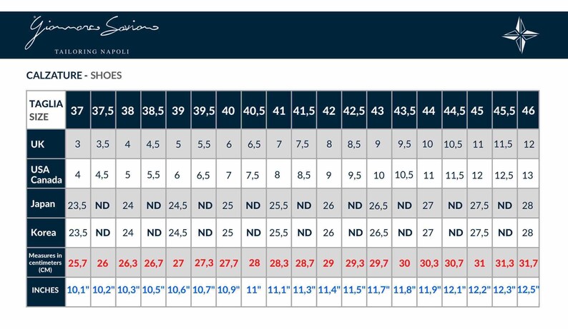Select the TAGLIA SIZE header cell

pyautogui.click(x=46, y=110)
